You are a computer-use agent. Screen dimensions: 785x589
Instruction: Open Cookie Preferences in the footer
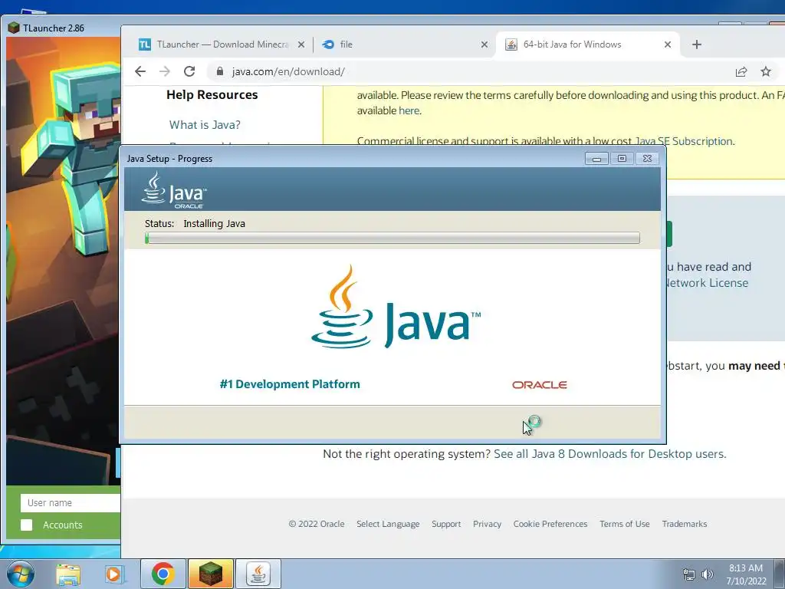[550, 524]
